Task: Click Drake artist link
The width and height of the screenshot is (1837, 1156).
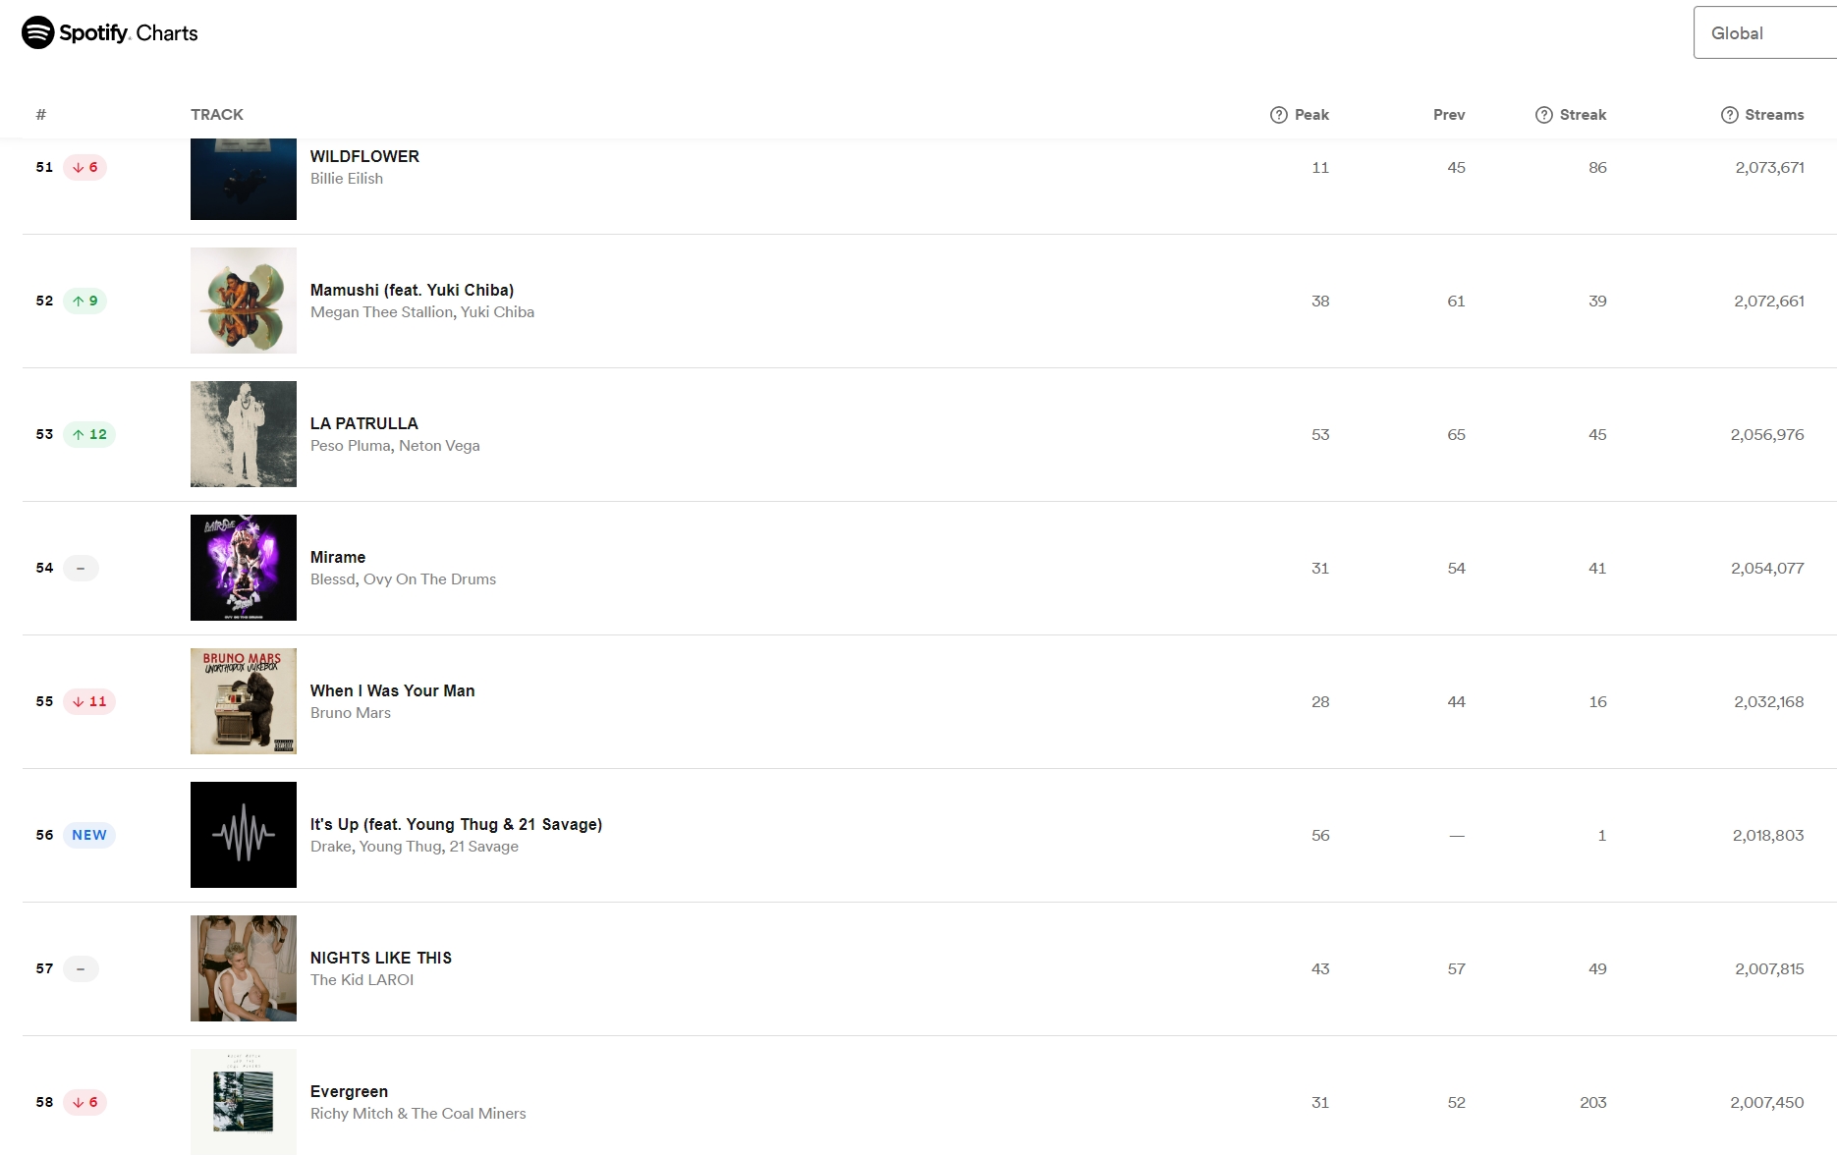Action: pos(331,847)
